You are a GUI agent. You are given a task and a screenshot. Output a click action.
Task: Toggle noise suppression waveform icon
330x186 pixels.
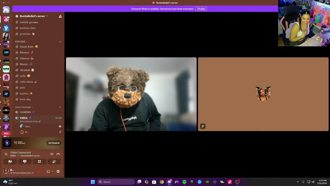tap(52, 154)
